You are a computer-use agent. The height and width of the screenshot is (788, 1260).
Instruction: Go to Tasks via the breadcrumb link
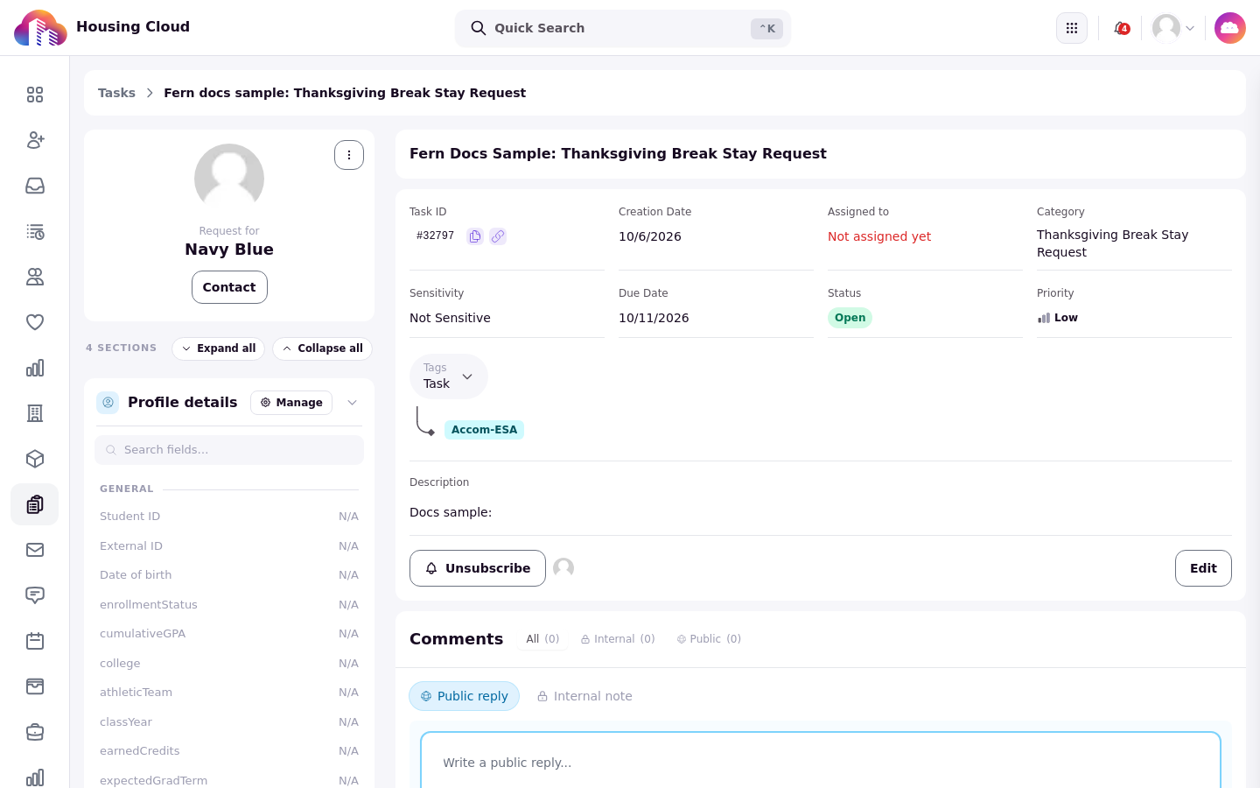coord(116,93)
